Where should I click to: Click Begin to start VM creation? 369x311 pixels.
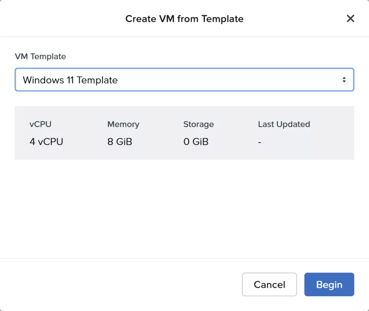(x=329, y=285)
